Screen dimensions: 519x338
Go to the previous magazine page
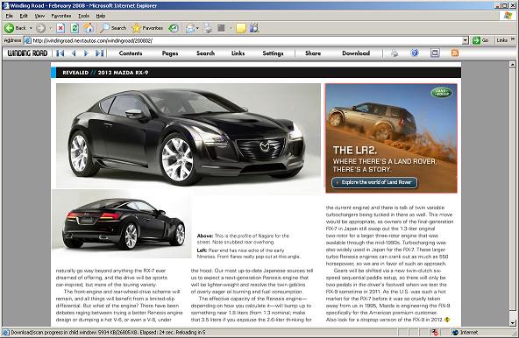click(x=74, y=53)
